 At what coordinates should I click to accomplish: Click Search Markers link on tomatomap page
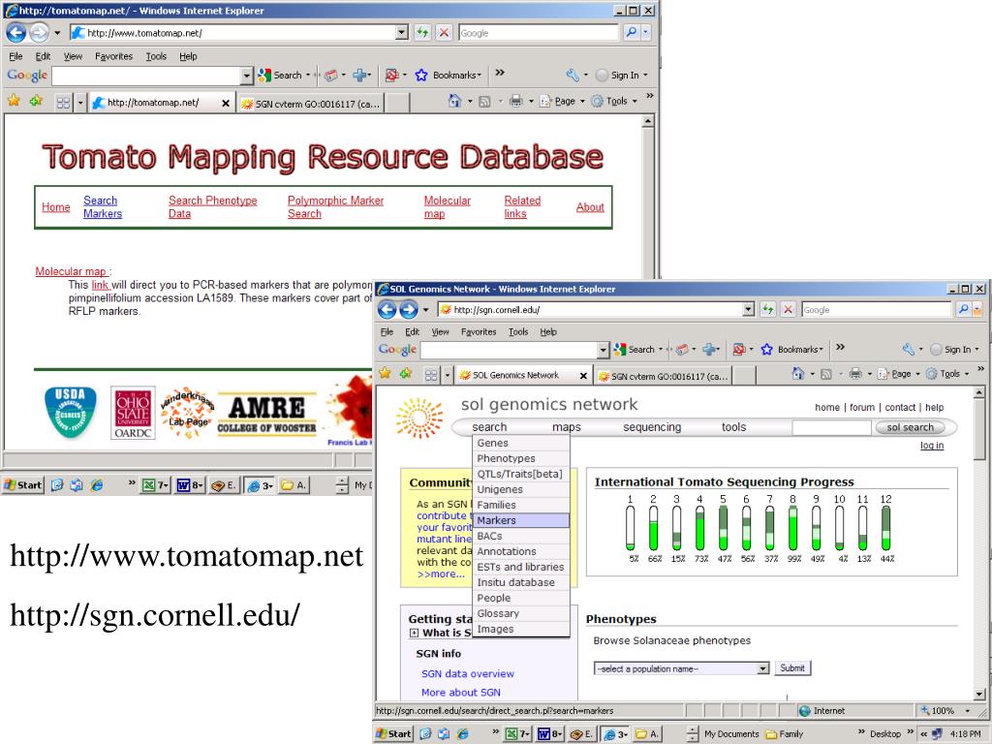click(103, 207)
